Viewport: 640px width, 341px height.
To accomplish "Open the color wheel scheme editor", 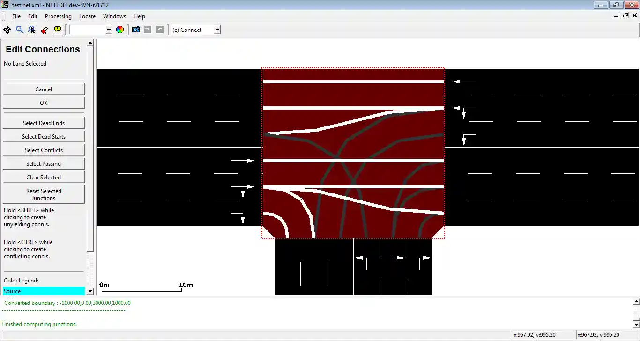I will pos(120,30).
